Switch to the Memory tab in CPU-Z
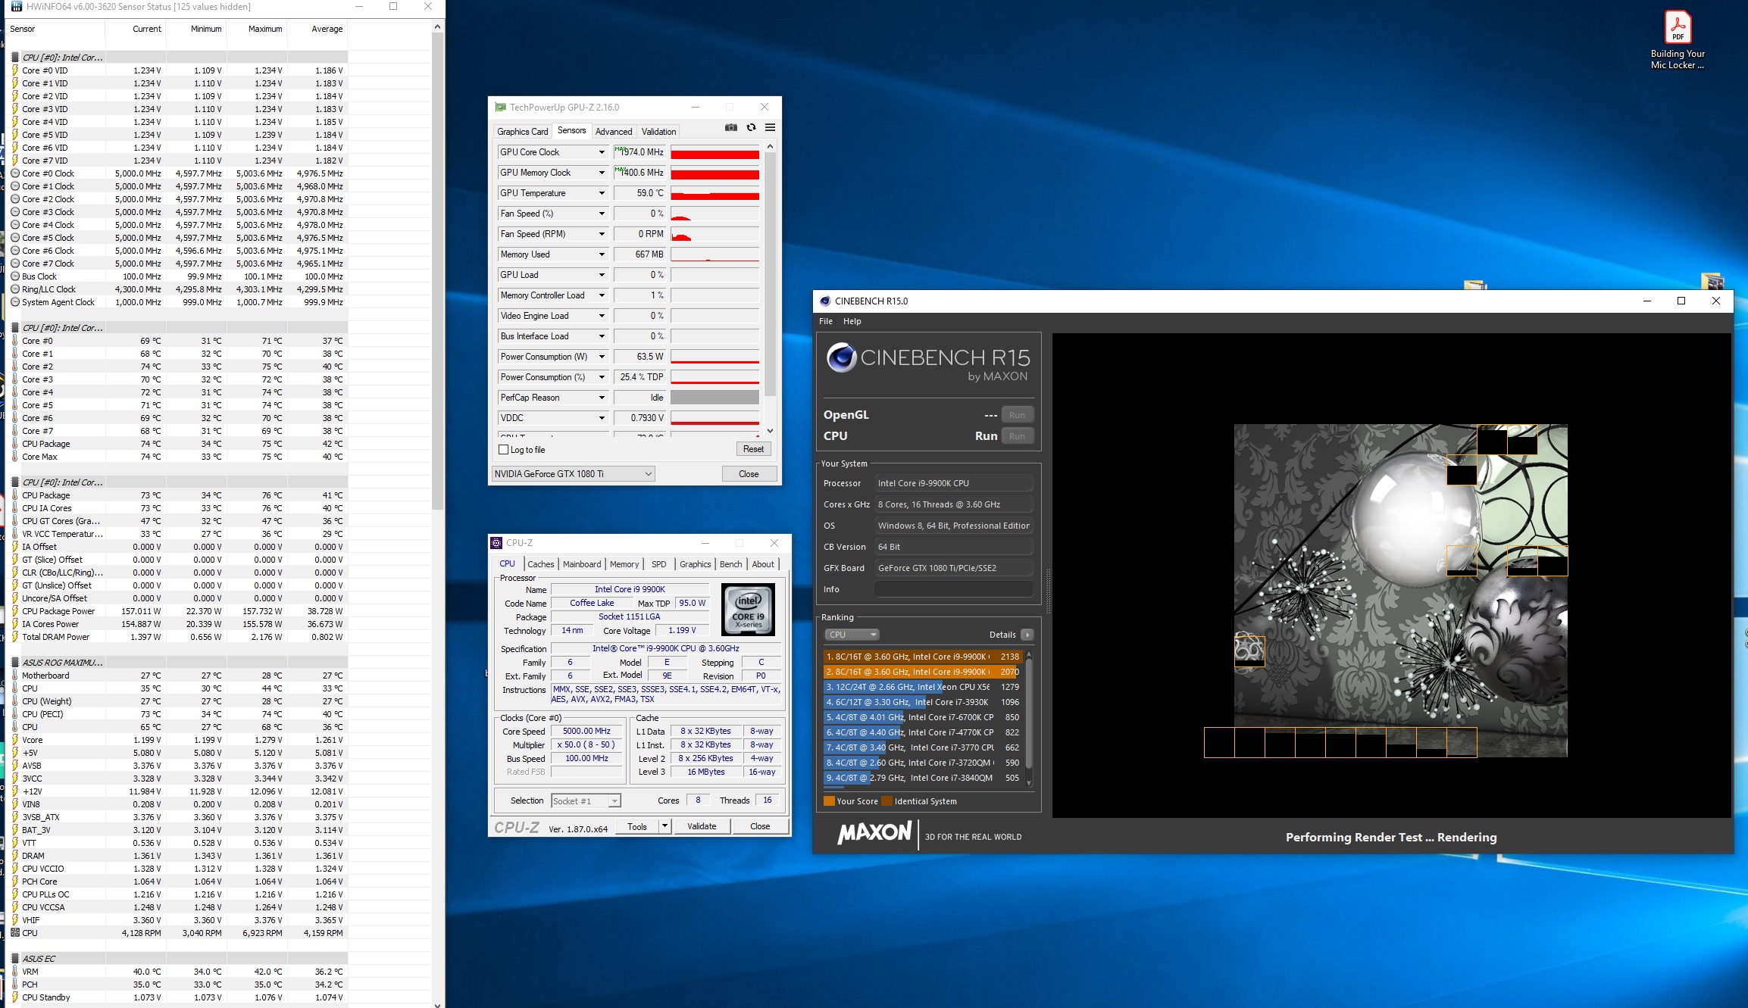The width and height of the screenshot is (1748, 1008). tap(624, 564)
